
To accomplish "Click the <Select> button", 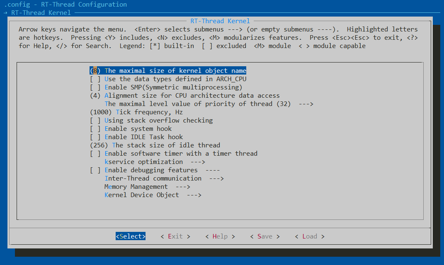I will pyautogui.click(x=131, y=236).
